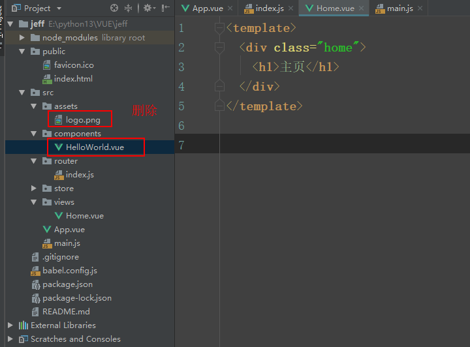The width and height of the screenshot is (470, 347).
Task: Fold the template tag at line 1
Action: tap(219, 28)
